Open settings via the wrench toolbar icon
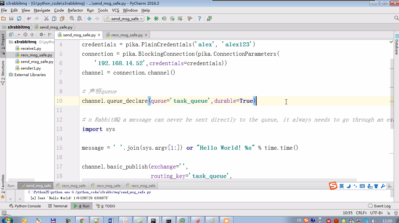 [190, 19]
